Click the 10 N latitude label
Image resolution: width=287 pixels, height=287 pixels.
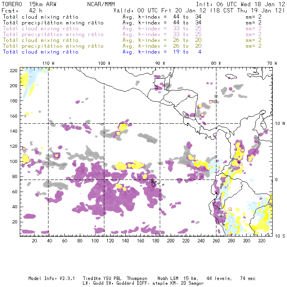click(278, 124)
